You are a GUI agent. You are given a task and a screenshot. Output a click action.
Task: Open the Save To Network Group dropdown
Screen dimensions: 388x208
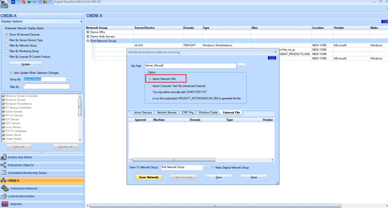coord(205,168)
